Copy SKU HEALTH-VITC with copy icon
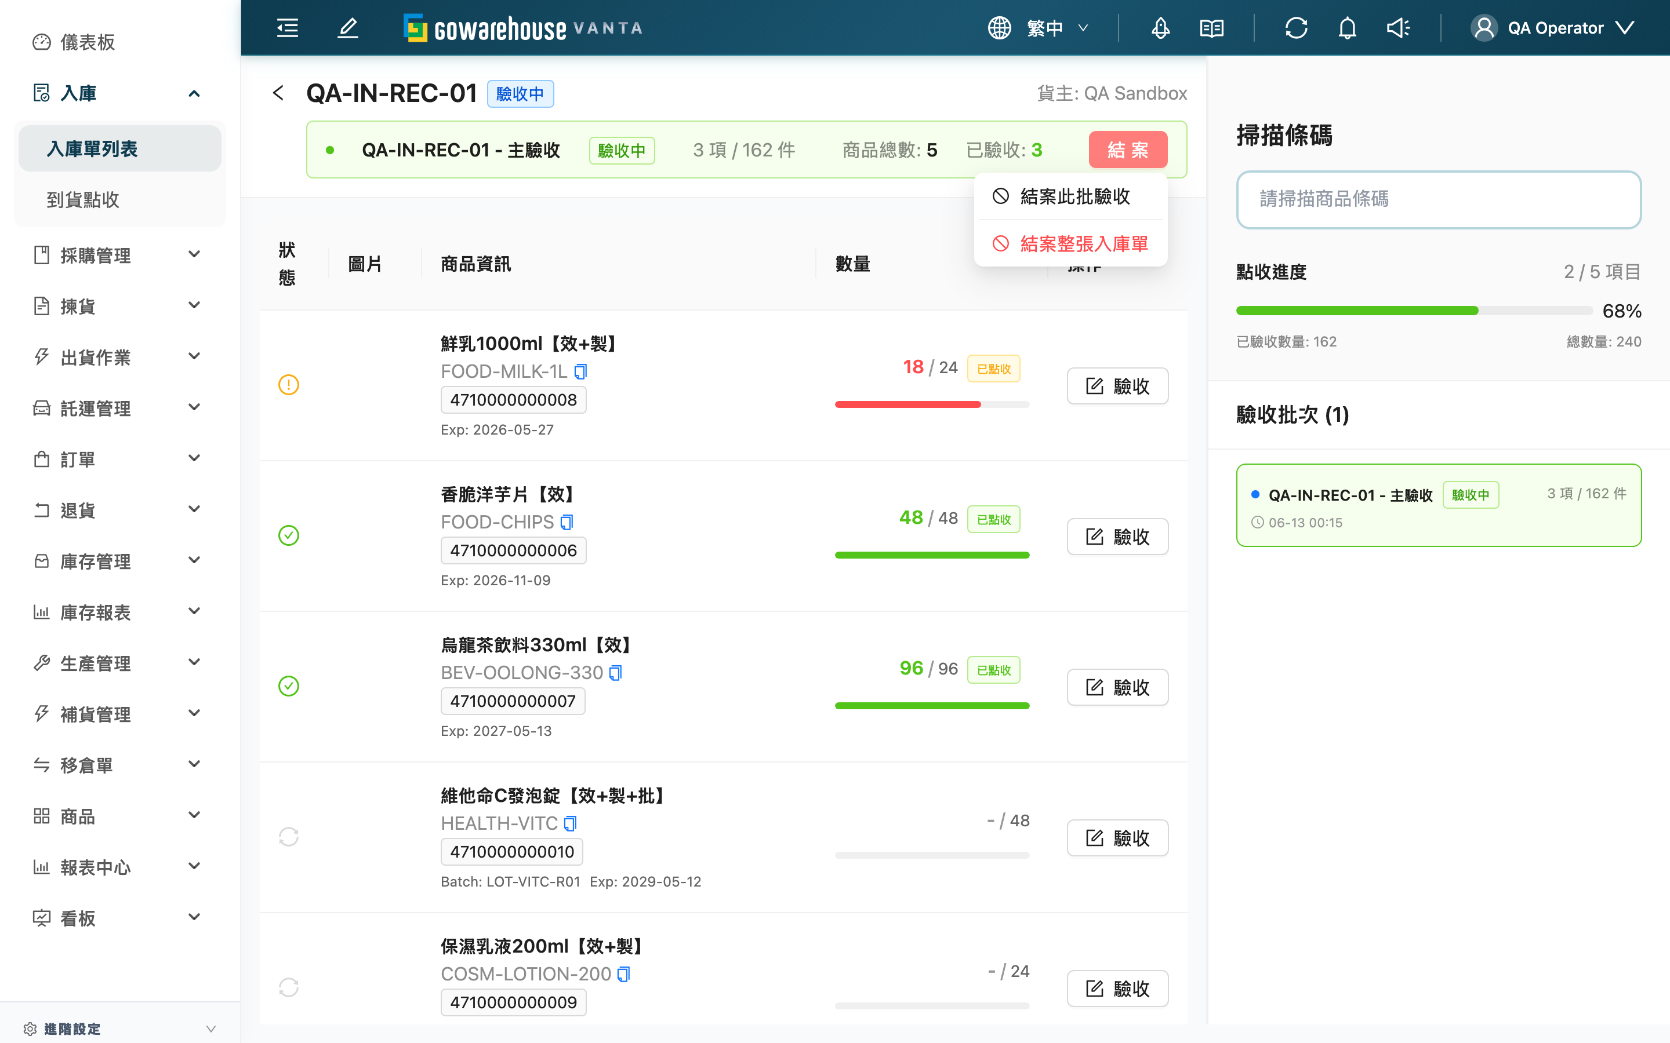 [570, 823]
